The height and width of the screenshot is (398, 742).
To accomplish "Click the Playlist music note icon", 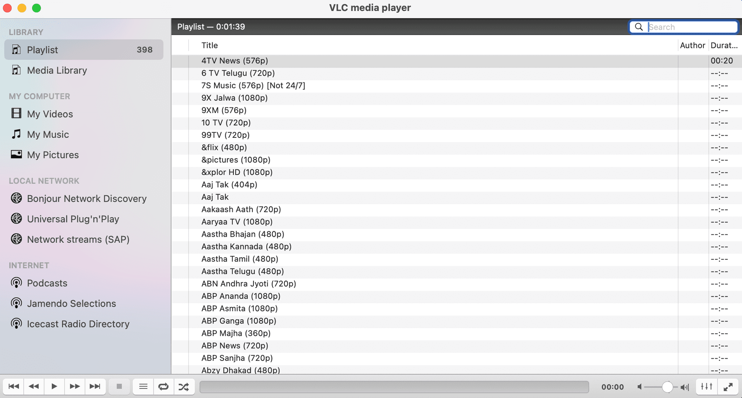I will click(x=16, y=49).
